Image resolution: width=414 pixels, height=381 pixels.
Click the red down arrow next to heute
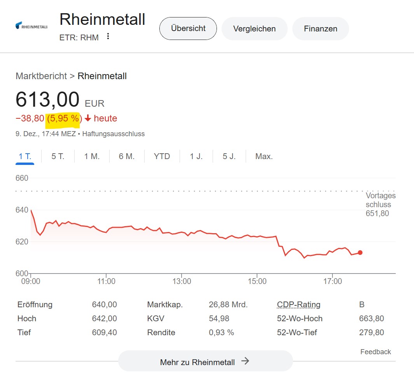88,118
